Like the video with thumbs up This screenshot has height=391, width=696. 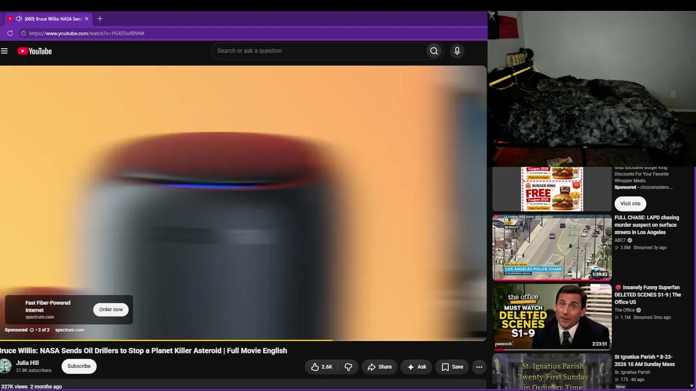coord(321,367)
